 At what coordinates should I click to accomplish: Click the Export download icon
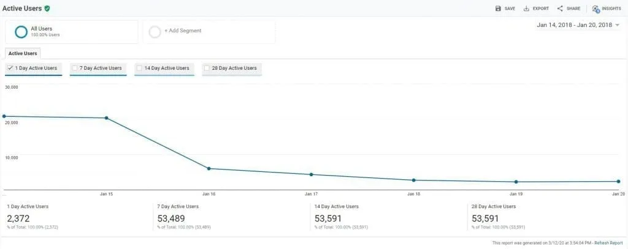[x=526, y=9]
